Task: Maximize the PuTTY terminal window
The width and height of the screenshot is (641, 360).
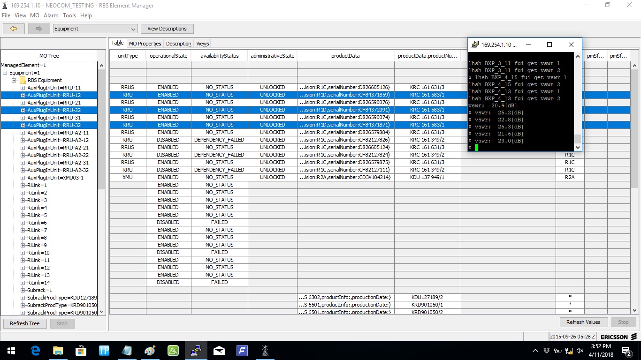Action: tap(549, 45)
